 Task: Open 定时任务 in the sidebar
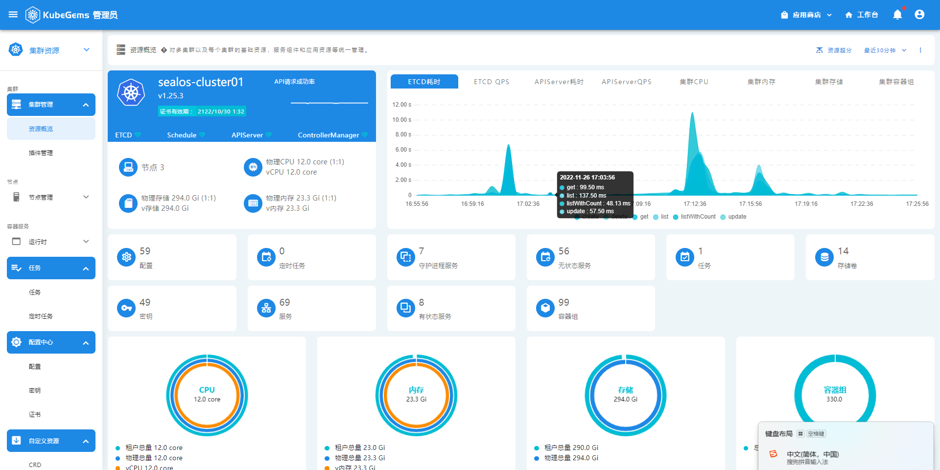pyautogui.click(x=51, y=316)
